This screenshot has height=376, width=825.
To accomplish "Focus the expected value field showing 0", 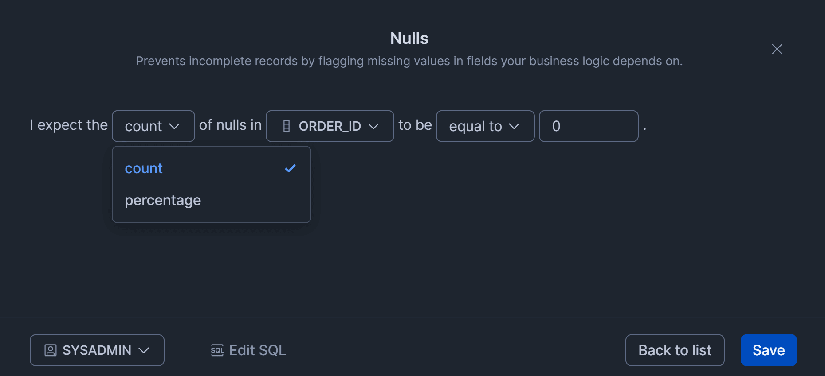I will (x=588, y=126).
